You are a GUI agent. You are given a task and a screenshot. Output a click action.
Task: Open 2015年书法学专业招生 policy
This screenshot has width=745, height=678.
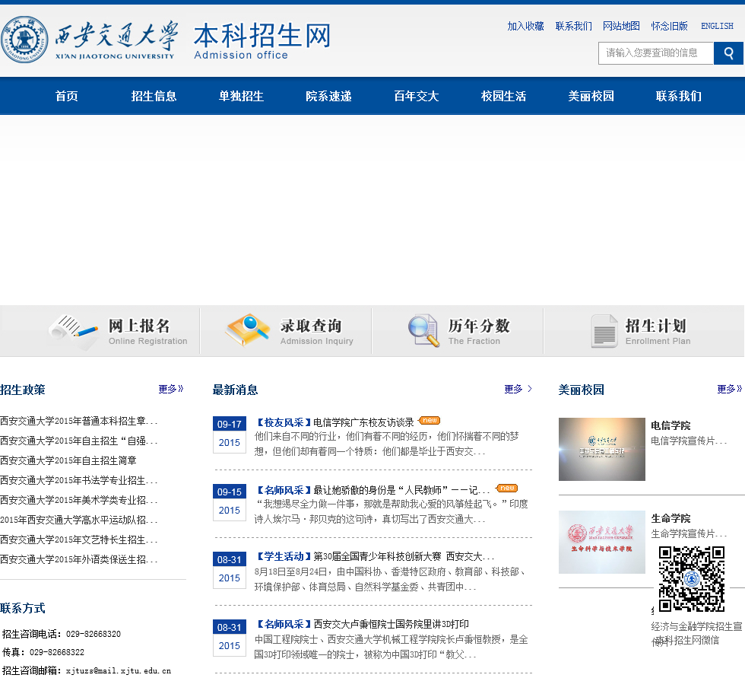pos(78,481)
